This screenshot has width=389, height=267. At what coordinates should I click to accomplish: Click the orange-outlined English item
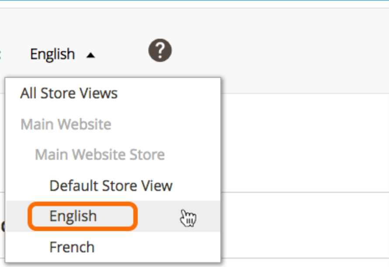(83, 216)
